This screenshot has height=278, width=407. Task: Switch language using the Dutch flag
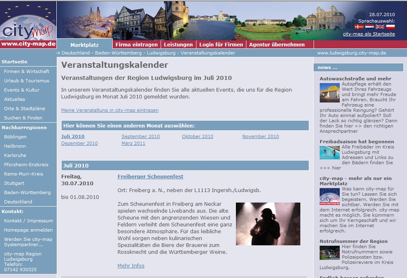click(370, 27)
